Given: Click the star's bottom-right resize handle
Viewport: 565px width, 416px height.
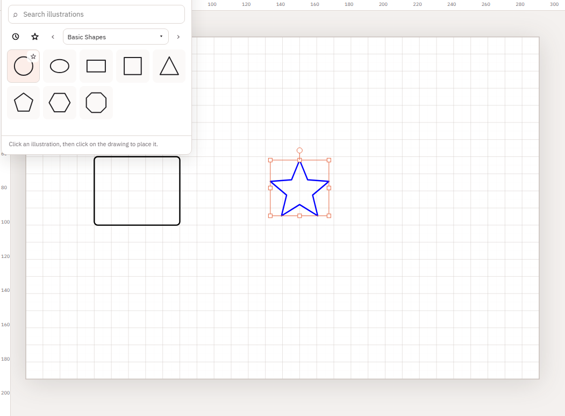Looking at the screenshot, I should (x=329, y=216).
